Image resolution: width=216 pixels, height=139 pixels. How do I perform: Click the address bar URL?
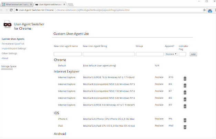93,10
